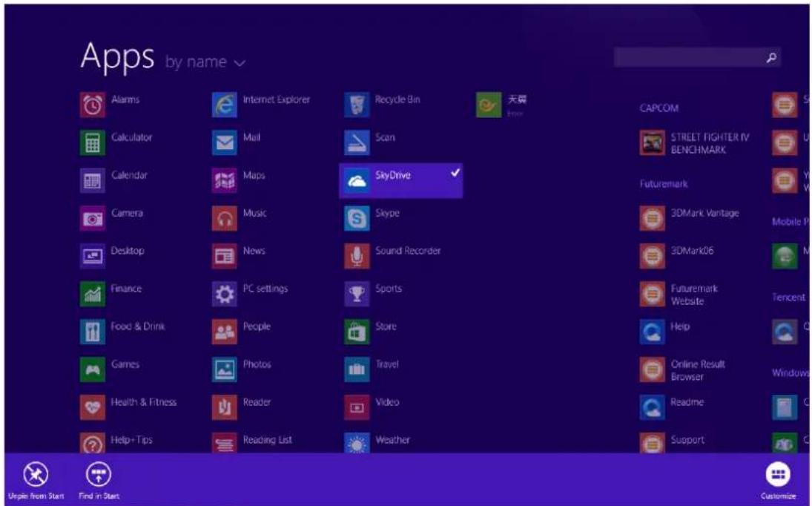Launch the Scan app icon
812x506 pixels.
[357, 143]
